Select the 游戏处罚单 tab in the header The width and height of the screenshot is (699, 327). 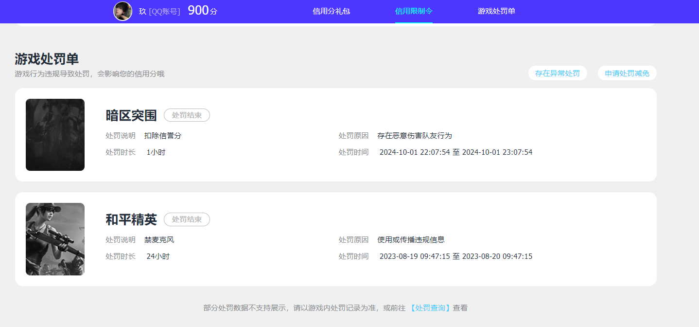coord(496,11)
